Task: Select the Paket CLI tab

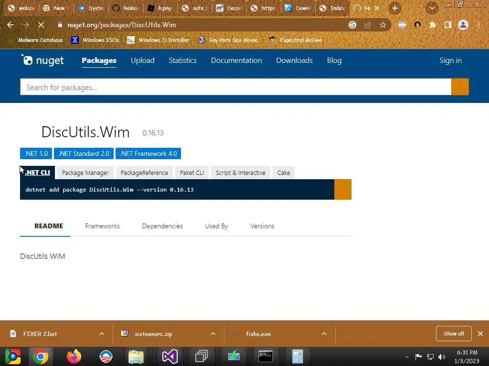Action: click(192, 173)
